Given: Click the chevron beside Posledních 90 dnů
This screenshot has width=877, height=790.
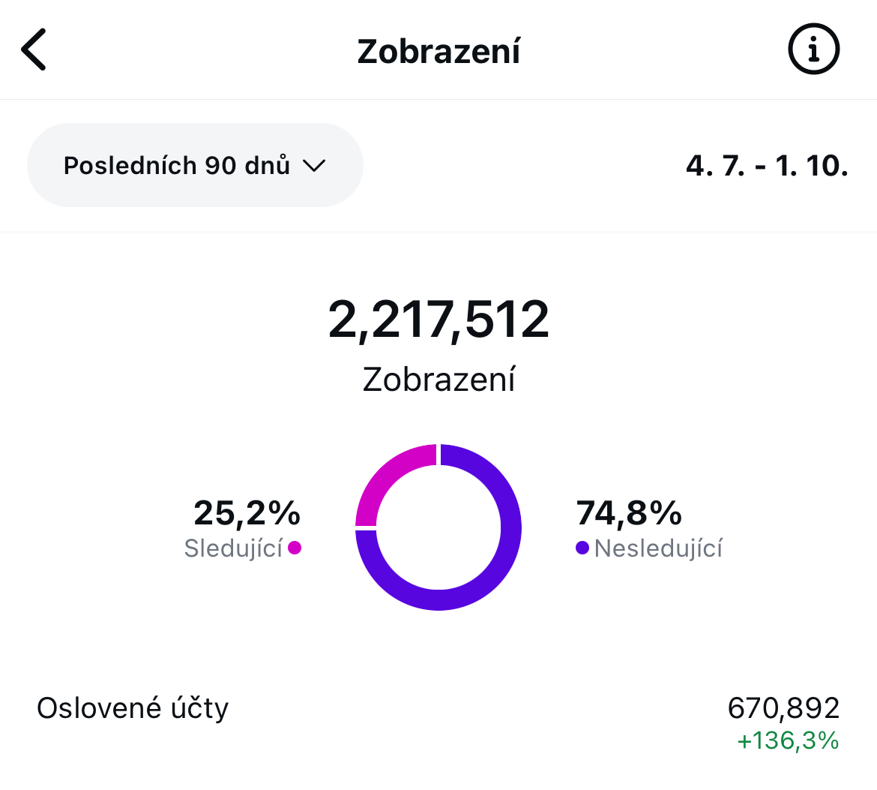Looking at the screenshot, I should (313, 166).
